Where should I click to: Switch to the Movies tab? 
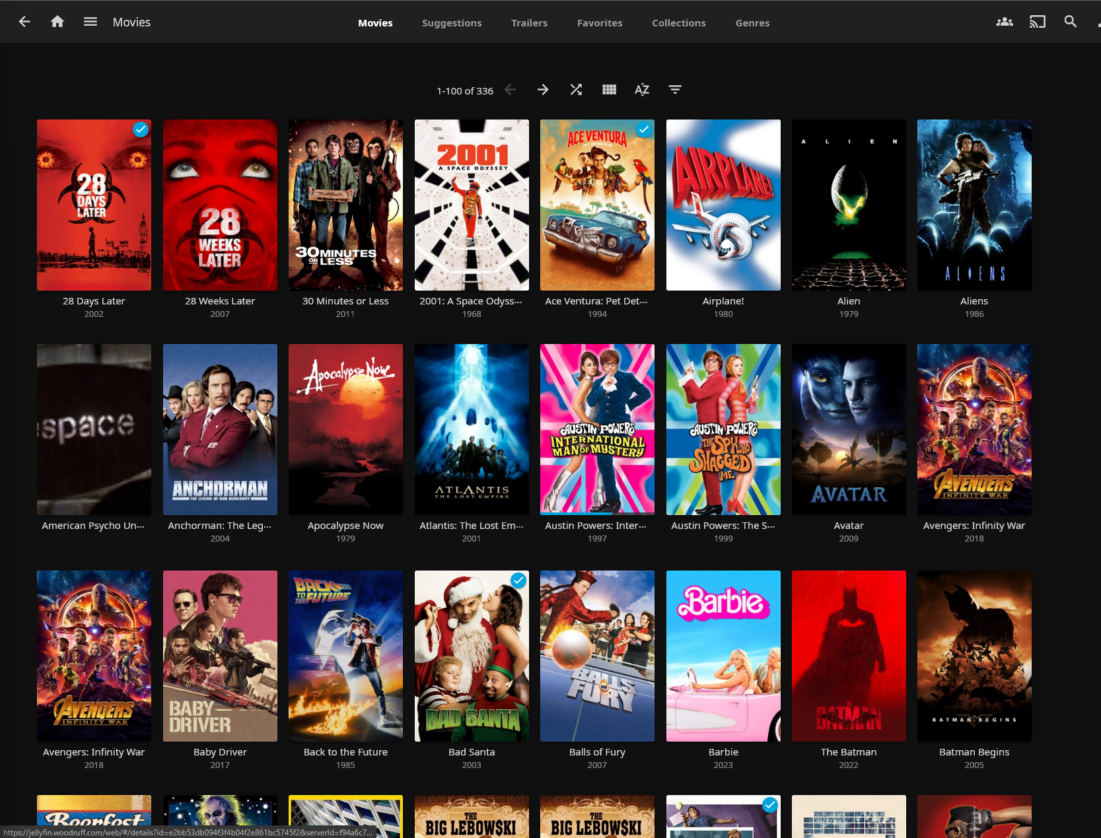pyautogui.click(x=375, y=23)
